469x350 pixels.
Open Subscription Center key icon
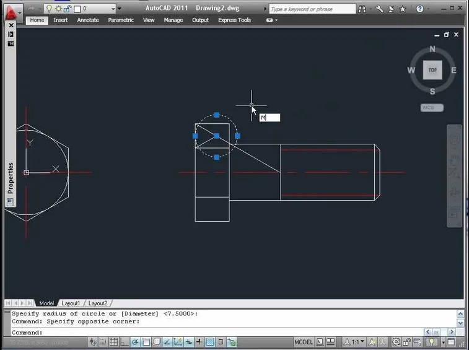tap(379, 9)
